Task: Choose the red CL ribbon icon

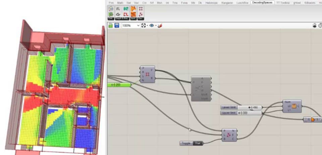Action: point(126,14)
